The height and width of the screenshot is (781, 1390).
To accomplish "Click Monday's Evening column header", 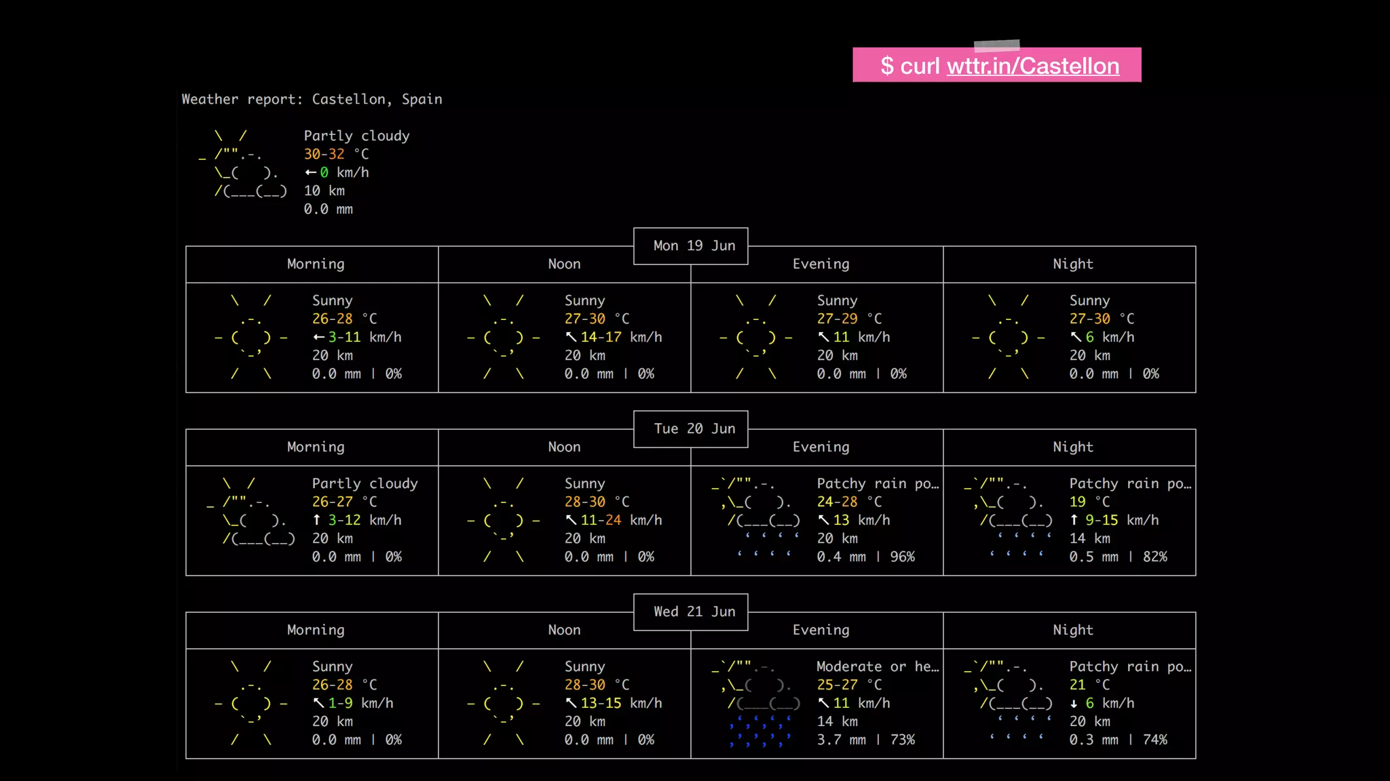I will point(820,264).
